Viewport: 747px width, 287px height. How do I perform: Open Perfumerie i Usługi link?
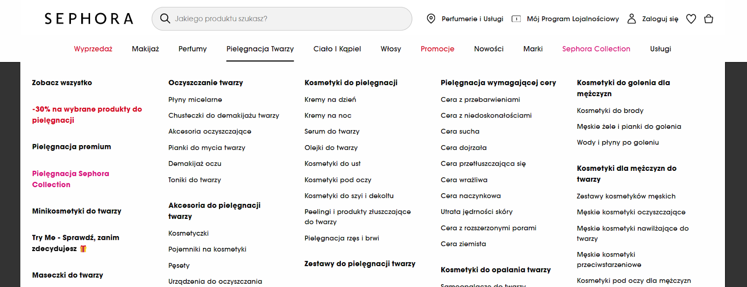472,19
